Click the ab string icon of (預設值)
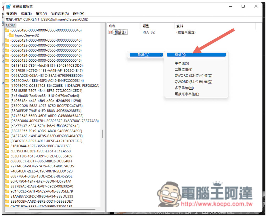267x217 pixels. coord(110,32)
